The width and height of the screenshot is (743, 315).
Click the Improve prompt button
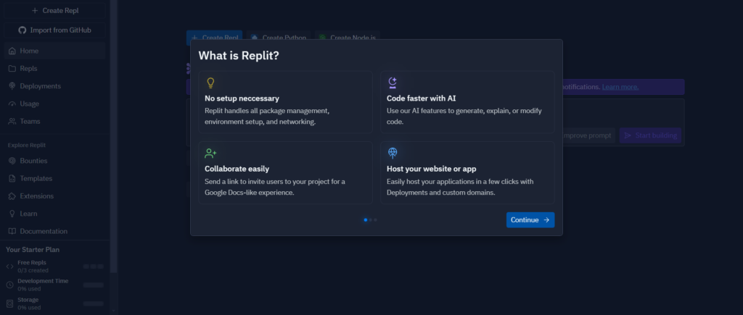click(586, 135)
